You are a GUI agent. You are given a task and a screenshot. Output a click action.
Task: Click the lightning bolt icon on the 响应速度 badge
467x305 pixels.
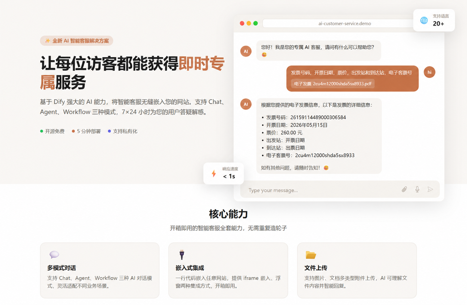pyautogui.click(x=214, y=173)
